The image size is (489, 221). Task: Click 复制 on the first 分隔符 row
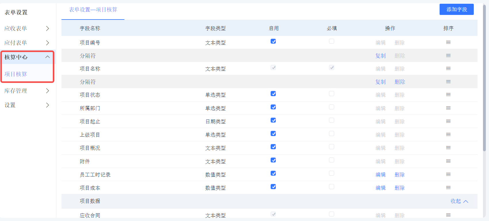pyautogui.click(x=380, y=56)
